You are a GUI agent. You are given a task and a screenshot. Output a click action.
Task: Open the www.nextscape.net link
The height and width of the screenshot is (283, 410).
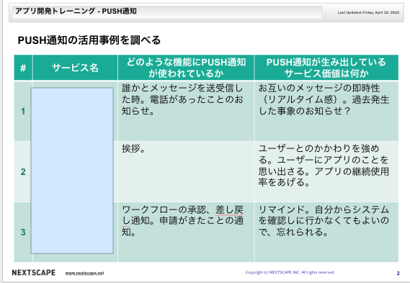pyautogui.click(x=84, y=273)
